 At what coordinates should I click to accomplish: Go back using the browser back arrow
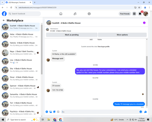coord(3,8)
